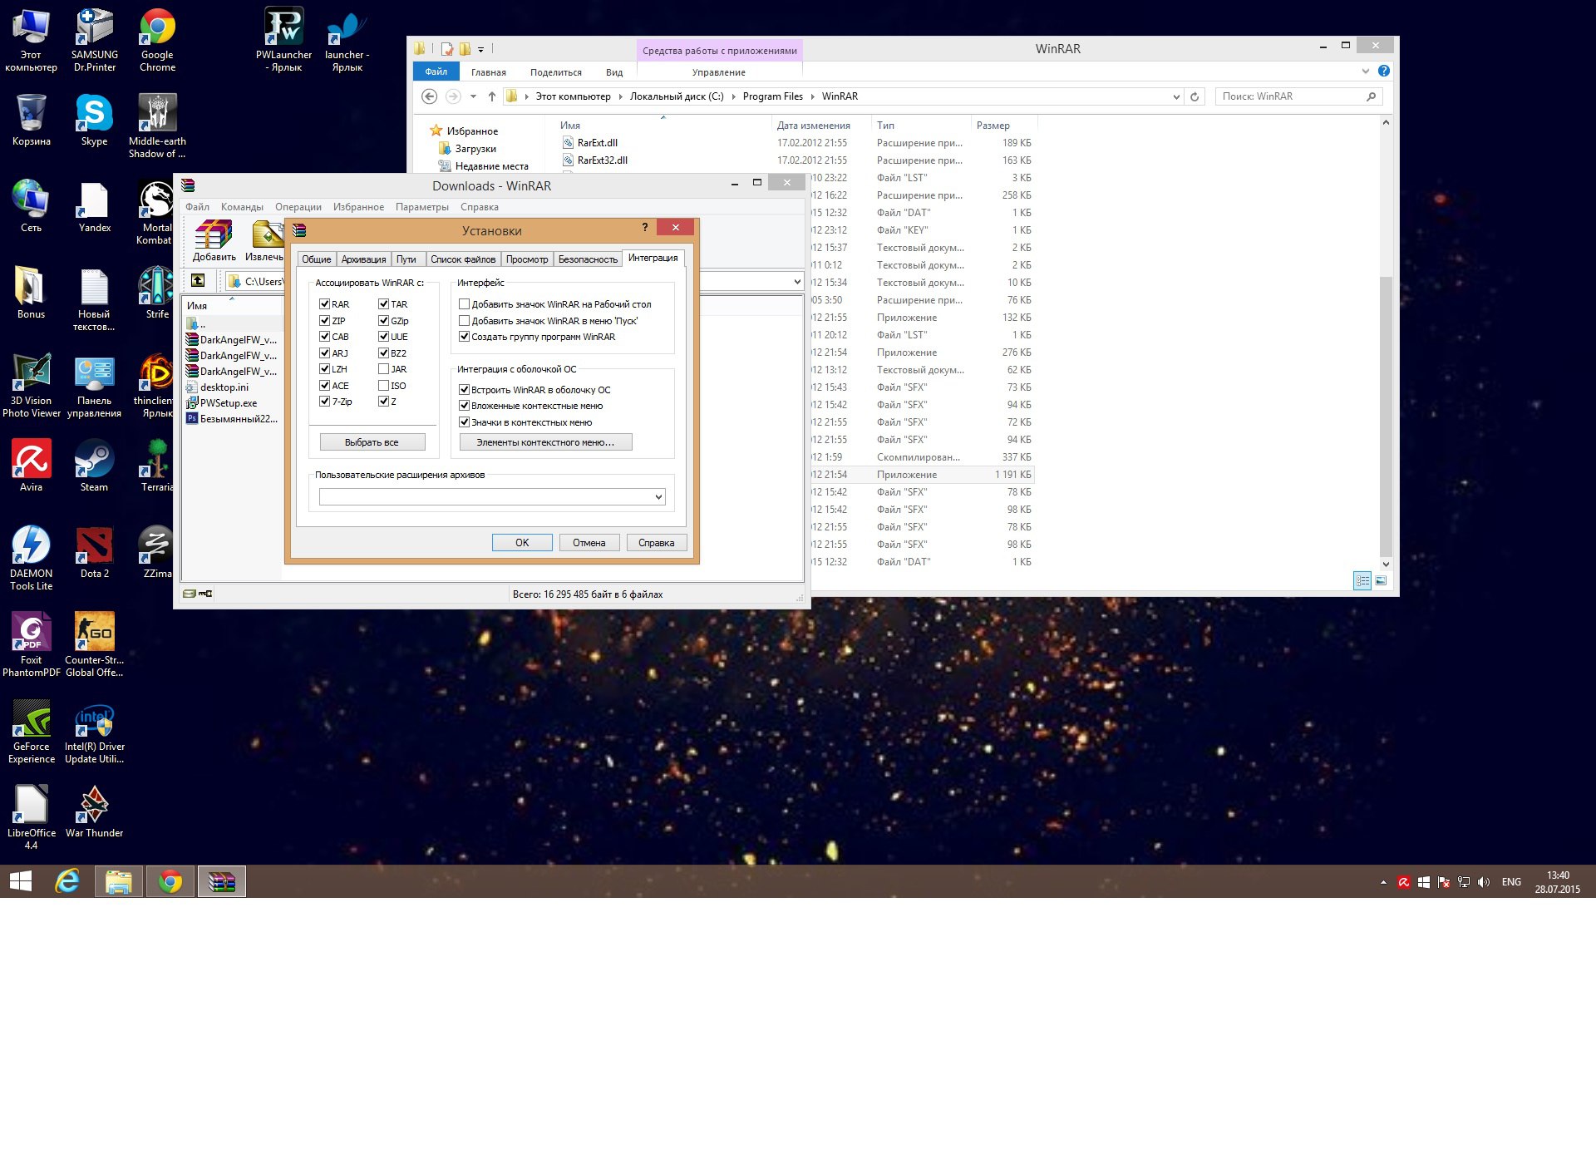Select the Skype desktop icon
Viewport: 1596px width, 1149px height.
click(x=94, y=121)
